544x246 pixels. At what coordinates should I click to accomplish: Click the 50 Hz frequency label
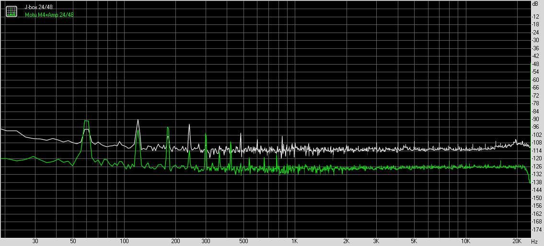click(73, 241)
